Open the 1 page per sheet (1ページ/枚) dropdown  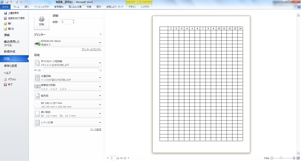coord(68,122)
